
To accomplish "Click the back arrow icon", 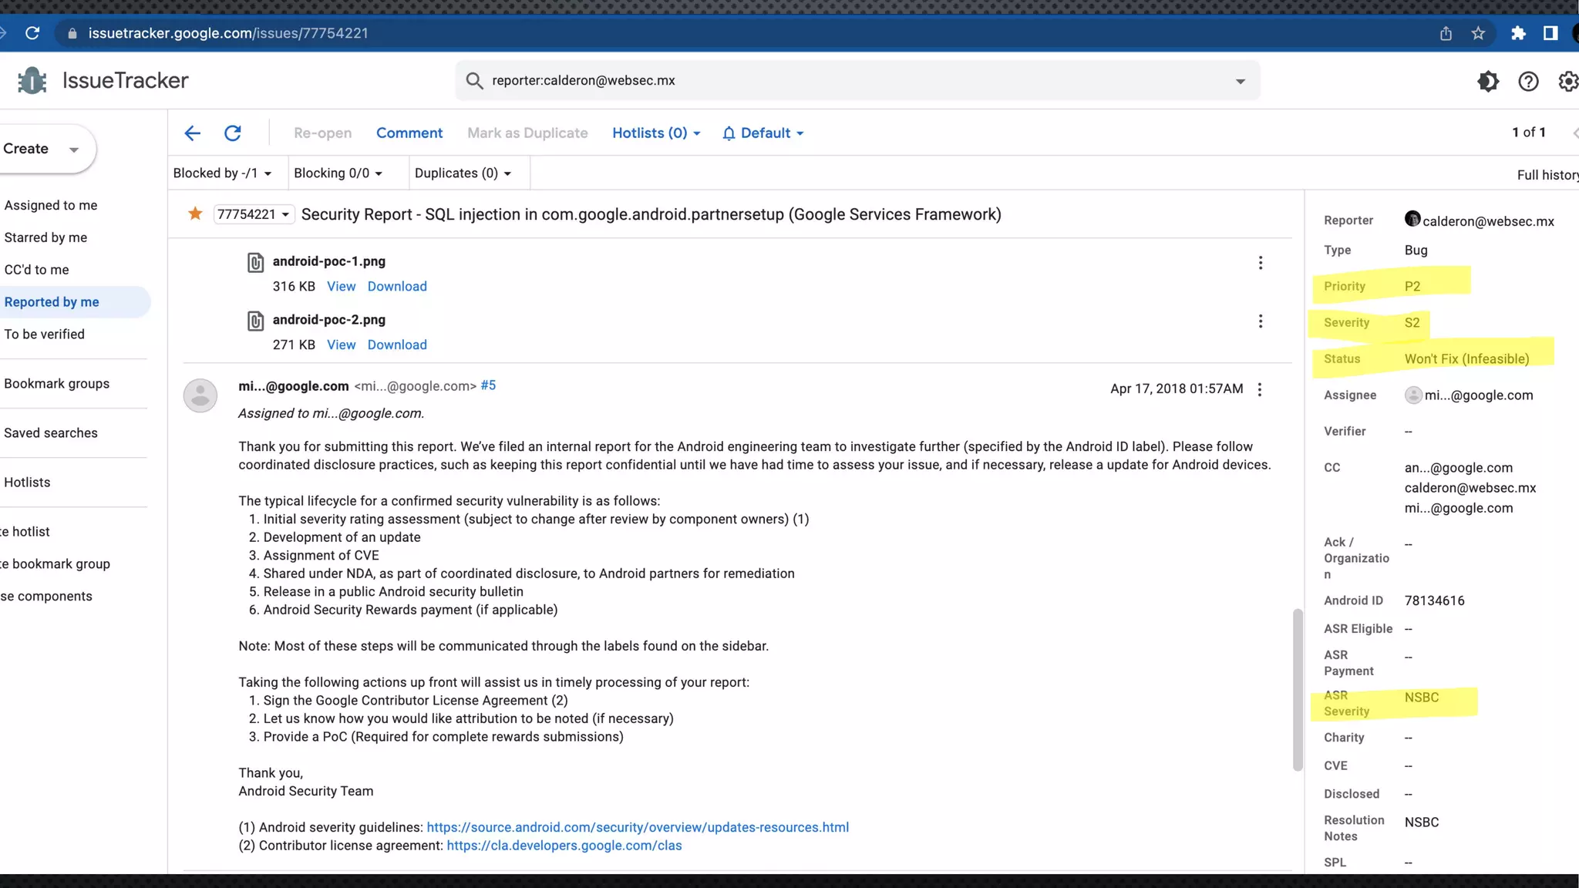I will click(193, 133).
